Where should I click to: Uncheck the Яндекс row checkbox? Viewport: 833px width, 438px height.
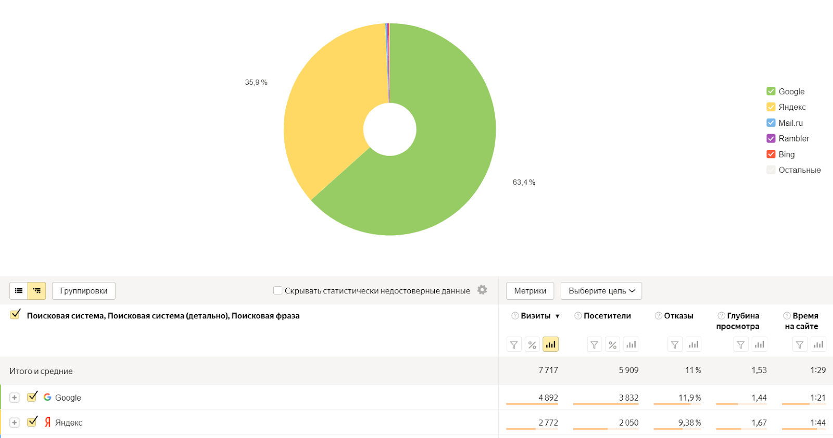point(32,422)
